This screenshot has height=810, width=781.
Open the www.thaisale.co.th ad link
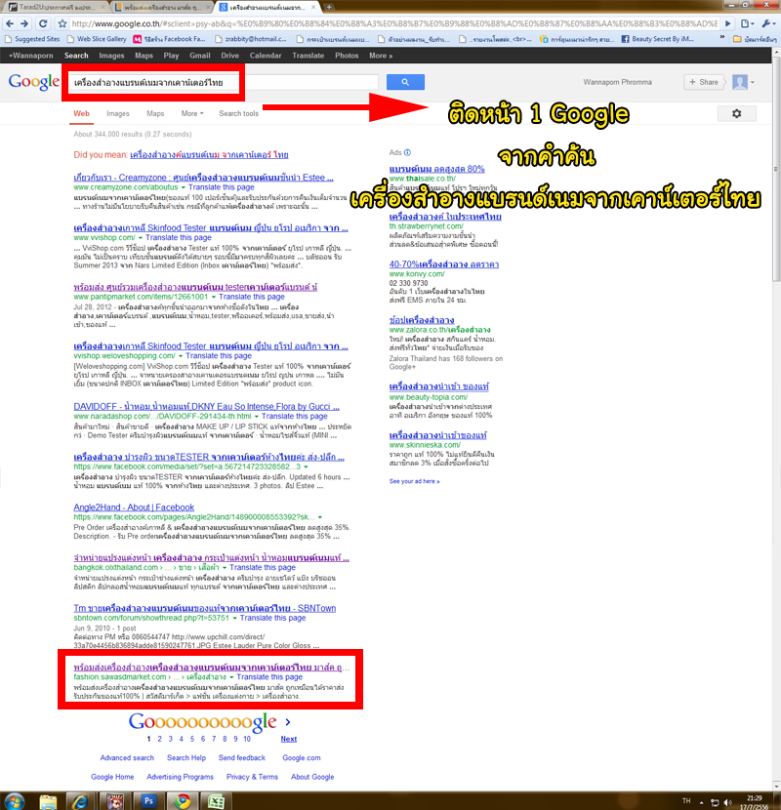tap(423, 179)
